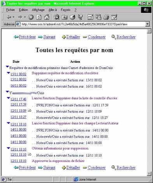The image size is (153, 183).
Task: Click the Search toolbar icon
Action: (x=56, y=17)
